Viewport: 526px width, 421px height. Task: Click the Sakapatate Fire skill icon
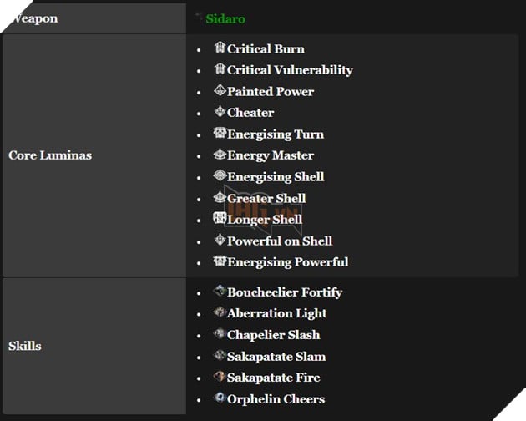click(x=220, y=377)
